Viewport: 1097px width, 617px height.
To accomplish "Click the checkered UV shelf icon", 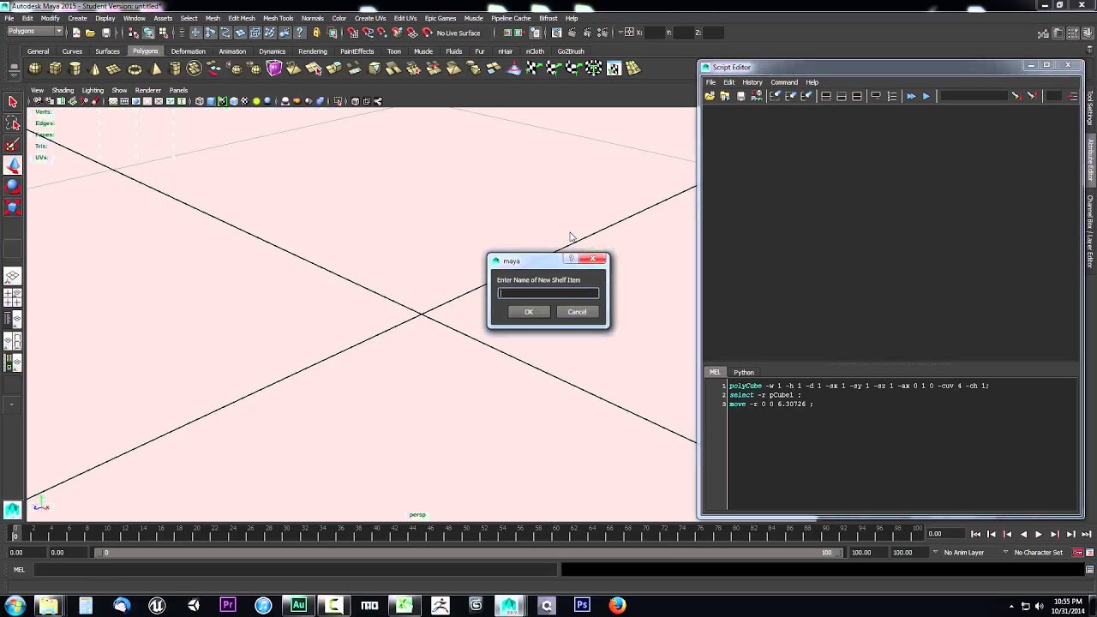I will (x=614, y=69).
